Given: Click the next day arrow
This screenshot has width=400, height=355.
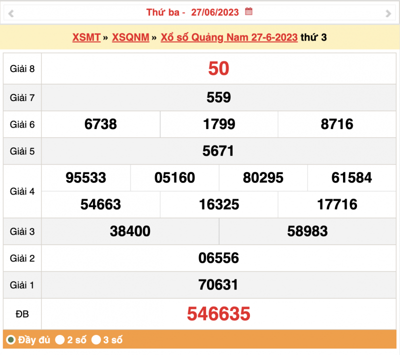Looking at the screenshot, I should (388, 13).
